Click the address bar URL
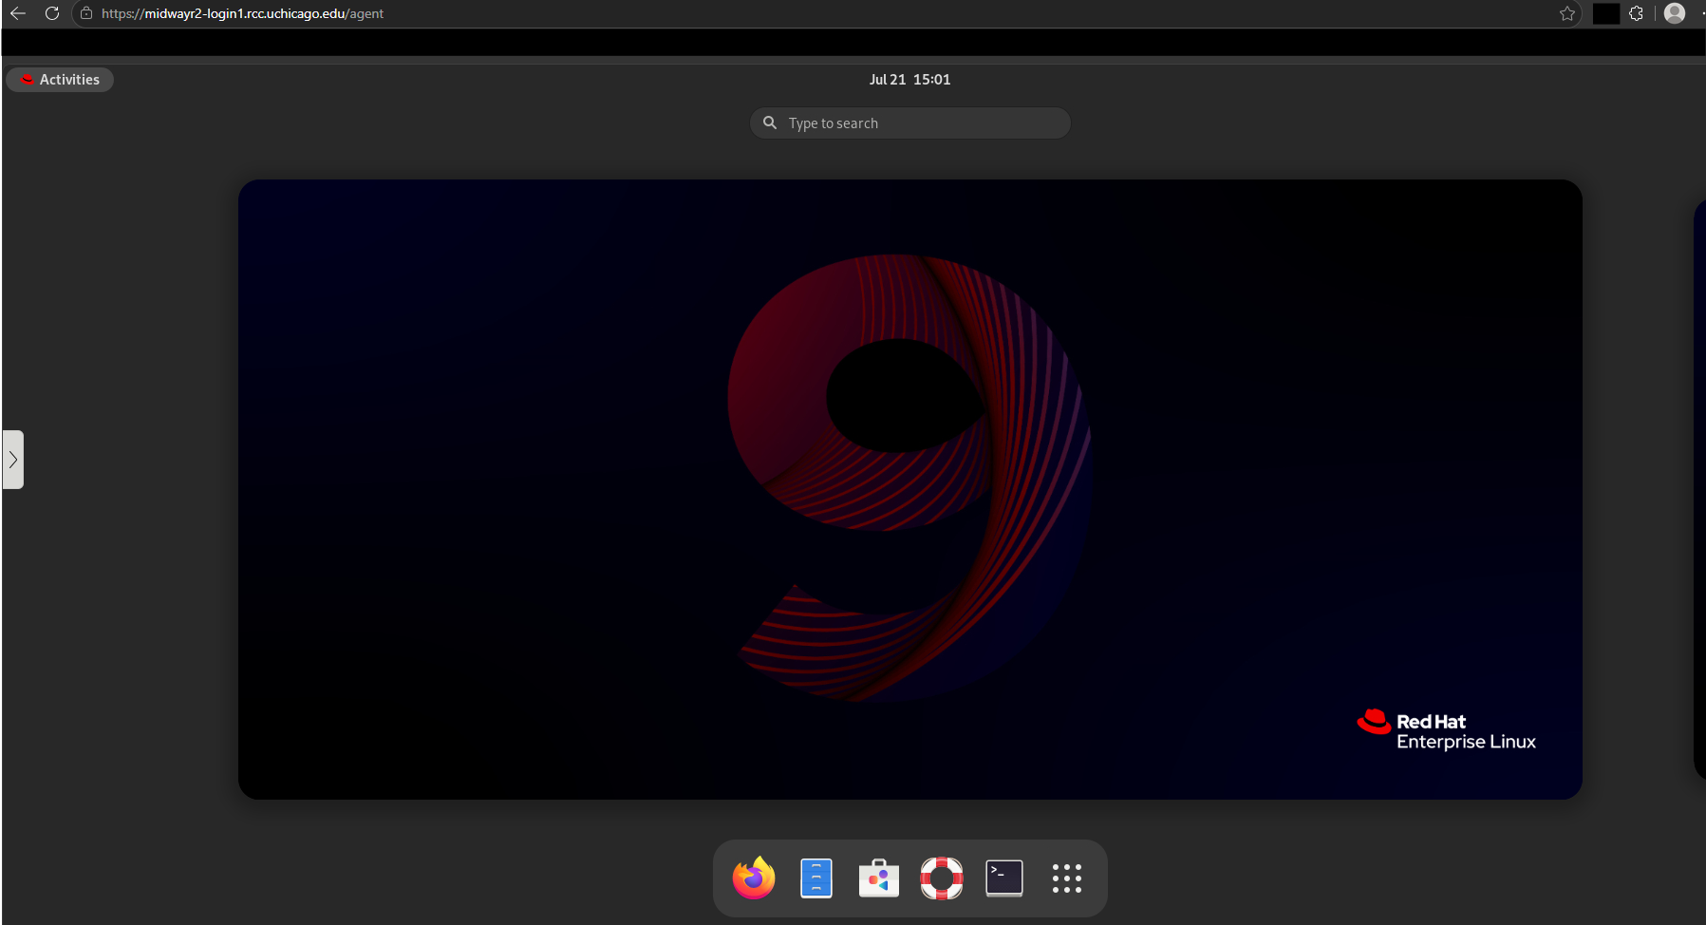1706x925 pixels. (x=242, y=13)
